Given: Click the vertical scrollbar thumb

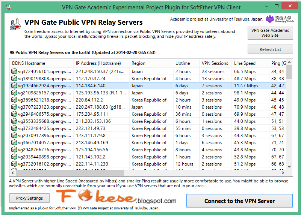Looking at the screenshot, I should [x=289, y=72].
